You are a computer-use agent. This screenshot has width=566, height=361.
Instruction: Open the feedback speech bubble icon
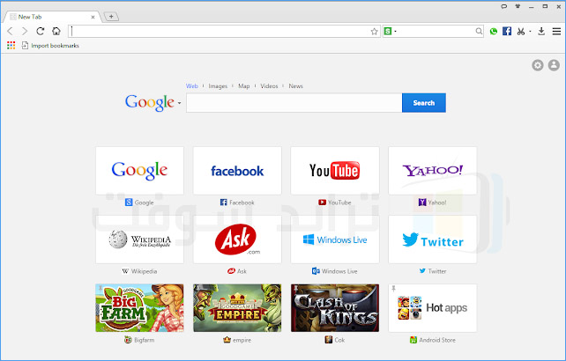click(504, 6)
